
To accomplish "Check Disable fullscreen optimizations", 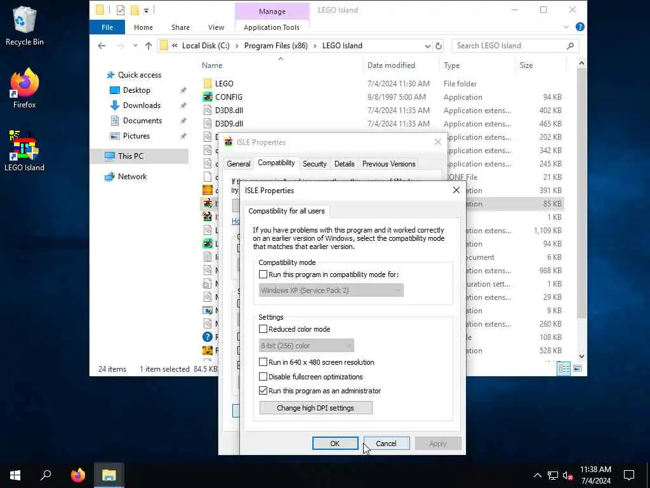I will 263,377.
